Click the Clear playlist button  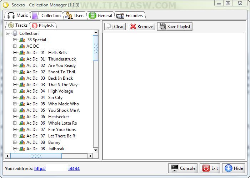[x=115, y=27]
